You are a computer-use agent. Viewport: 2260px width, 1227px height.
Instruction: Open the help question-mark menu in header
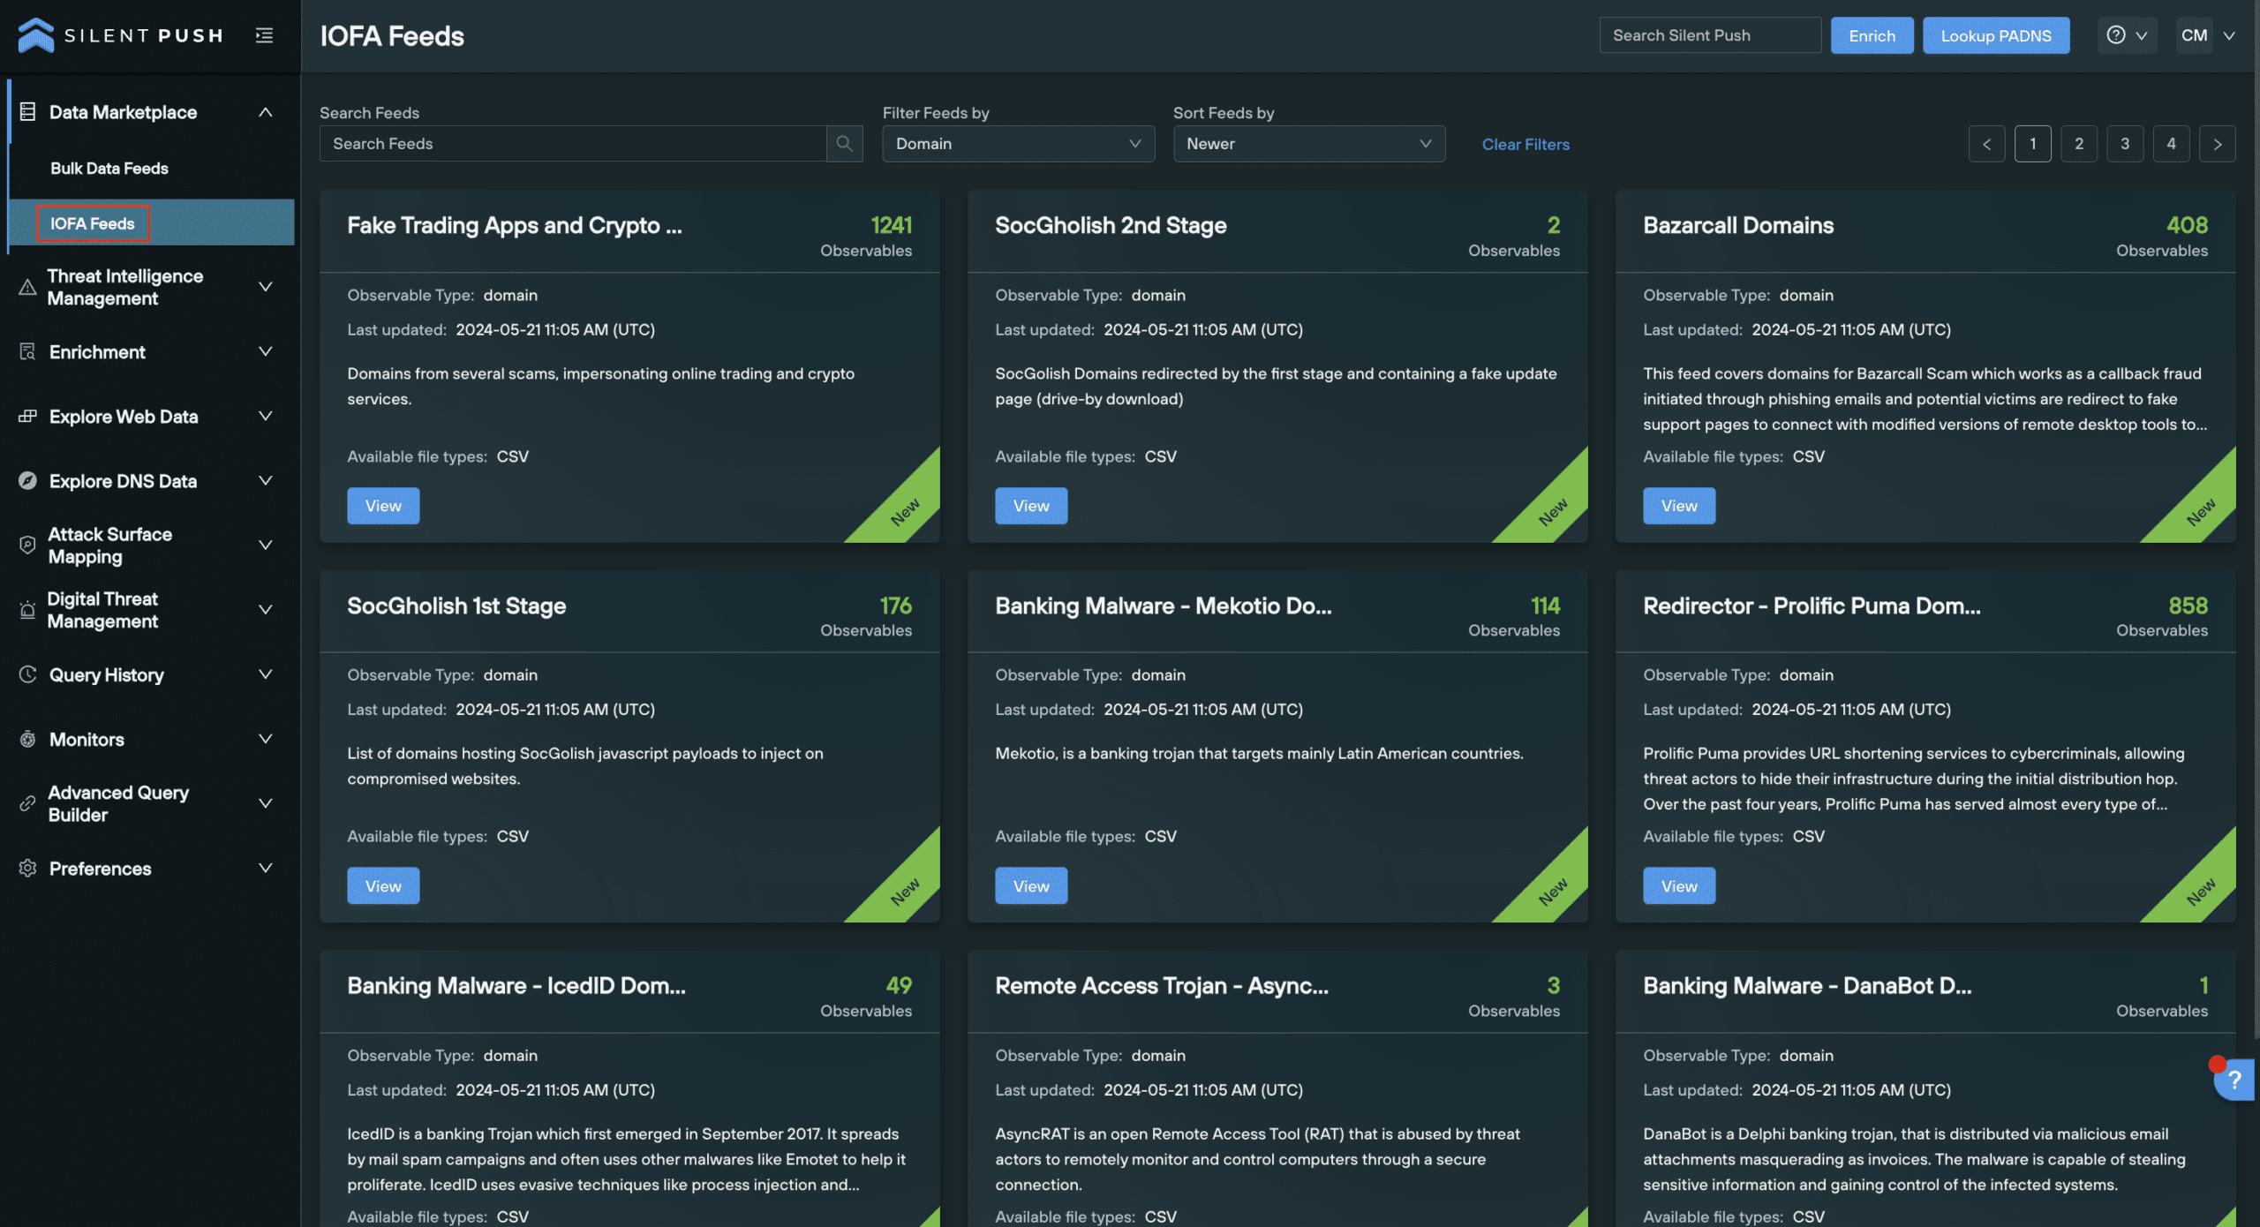tap(2127, 35)
